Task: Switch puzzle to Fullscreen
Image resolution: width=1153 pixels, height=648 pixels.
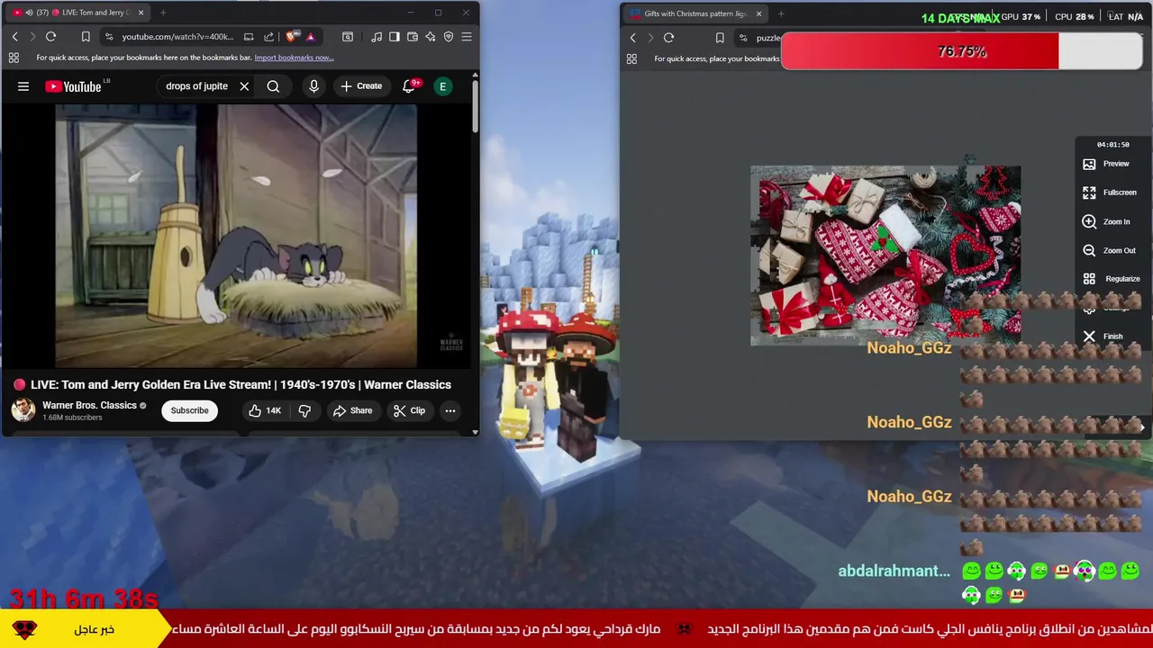Action: [x=1110, y=193]
